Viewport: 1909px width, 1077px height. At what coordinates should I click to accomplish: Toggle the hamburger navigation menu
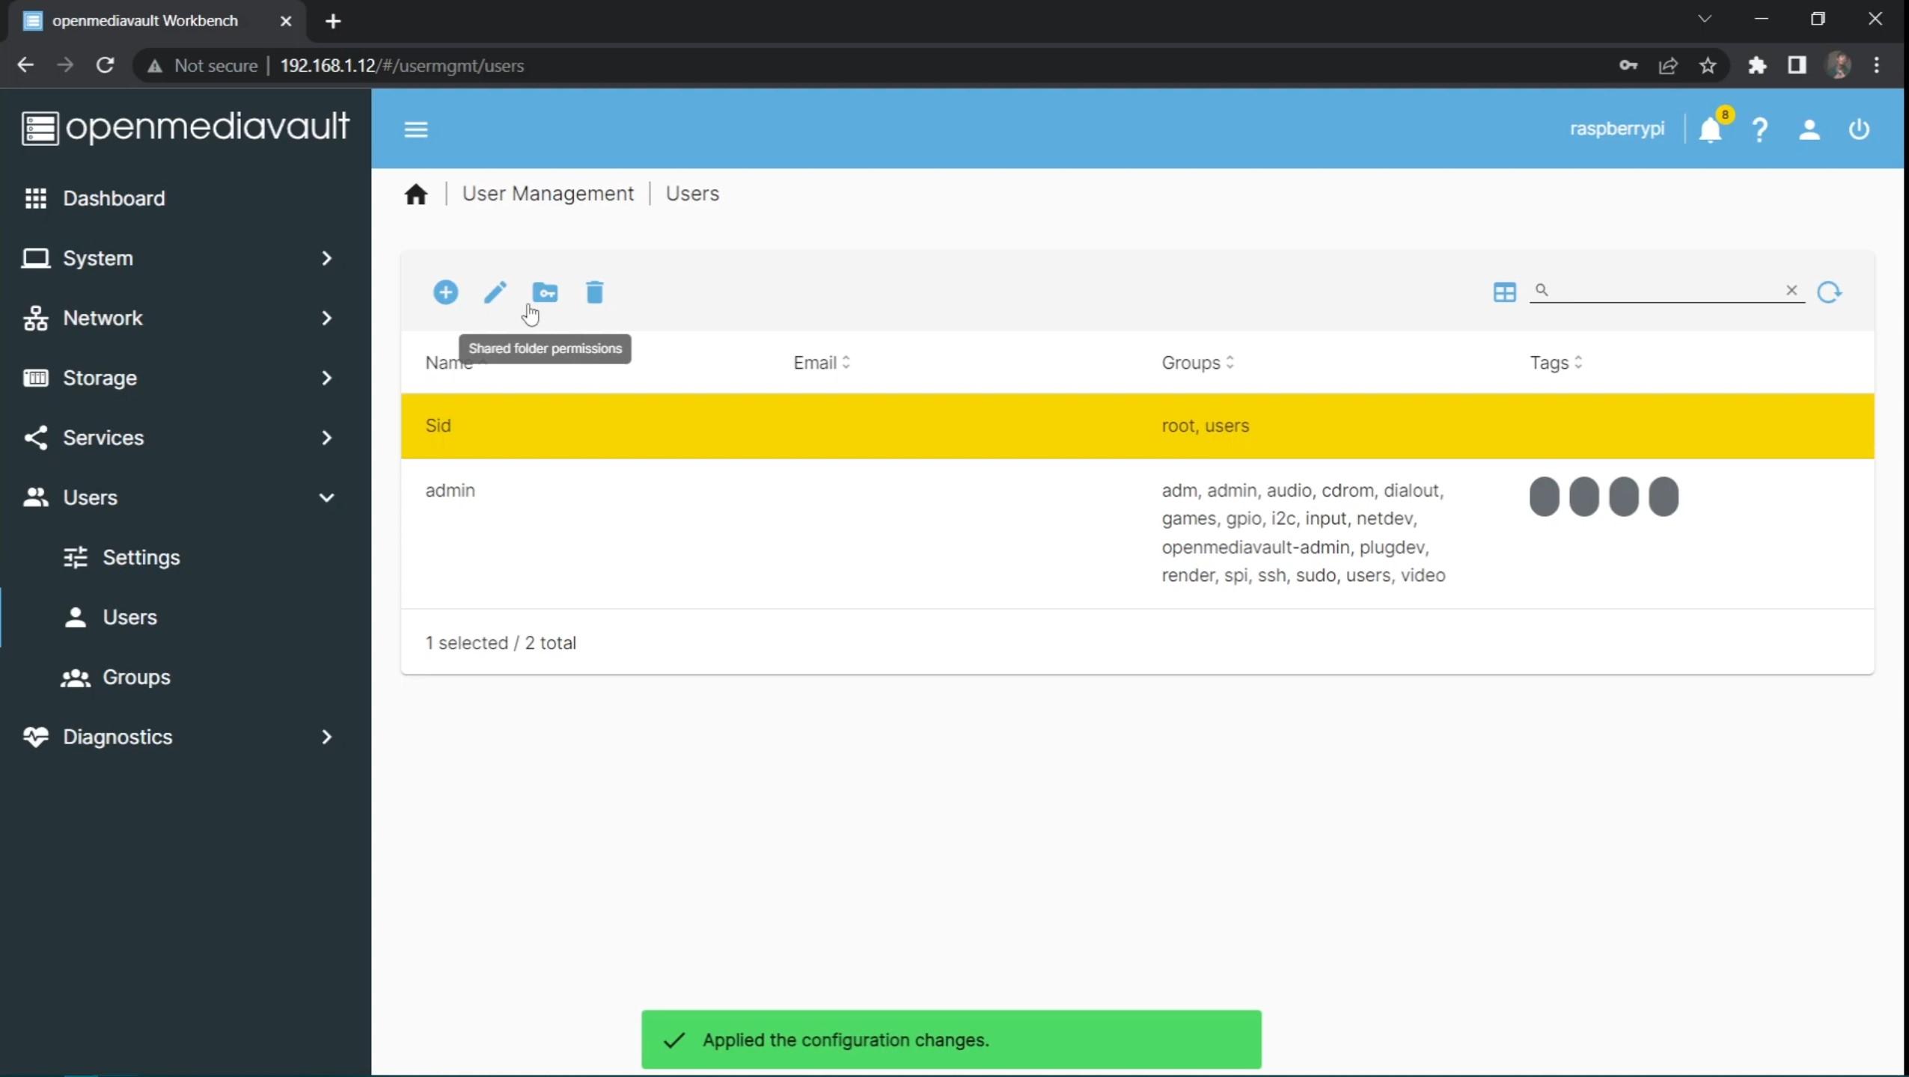point(416,129)
